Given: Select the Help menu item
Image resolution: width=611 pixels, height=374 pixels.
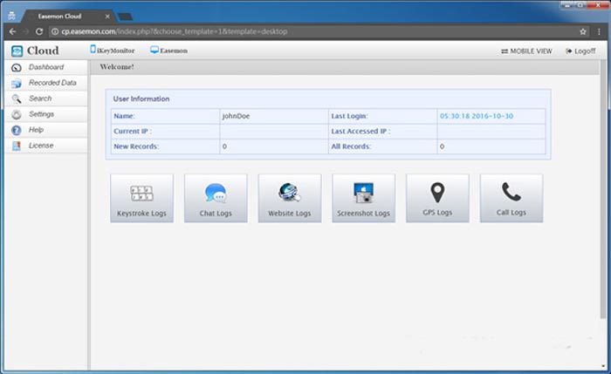Looking at the screenshot, I should pos(46,130).
